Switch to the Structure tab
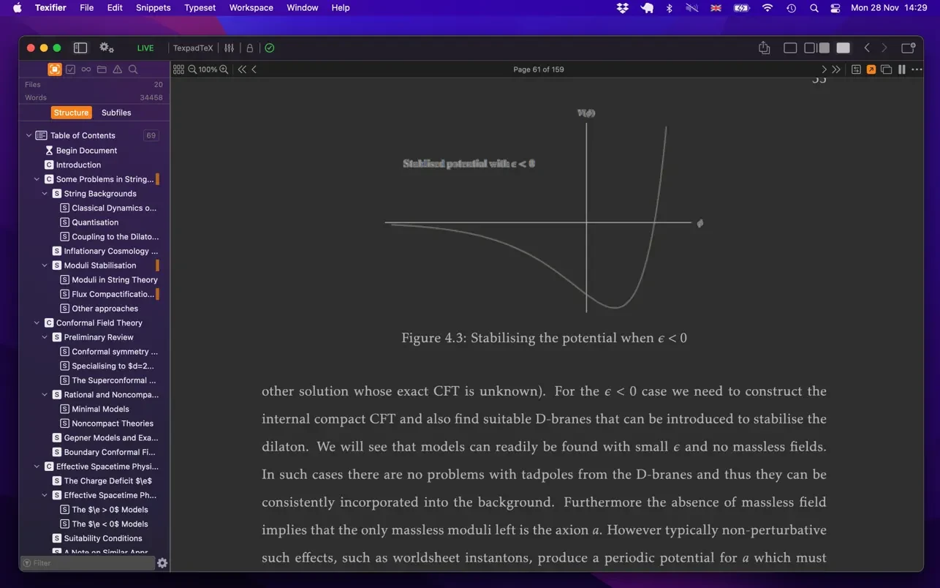Image resolution: width=940 pixels, height=588 pixels. [x=71, y=113]
